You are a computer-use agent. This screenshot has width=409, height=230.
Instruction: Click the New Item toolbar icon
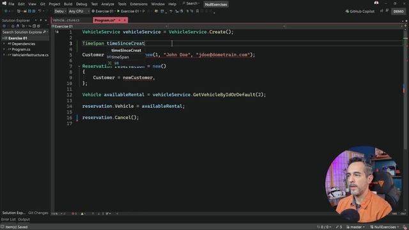tap(19, 11)
